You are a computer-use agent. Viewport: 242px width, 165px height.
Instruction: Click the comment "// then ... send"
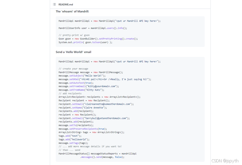(69, 150)
